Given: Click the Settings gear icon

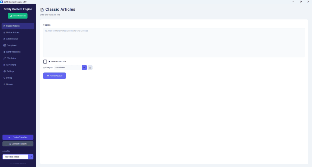Looking at the screenshot, I should (4, 71).
